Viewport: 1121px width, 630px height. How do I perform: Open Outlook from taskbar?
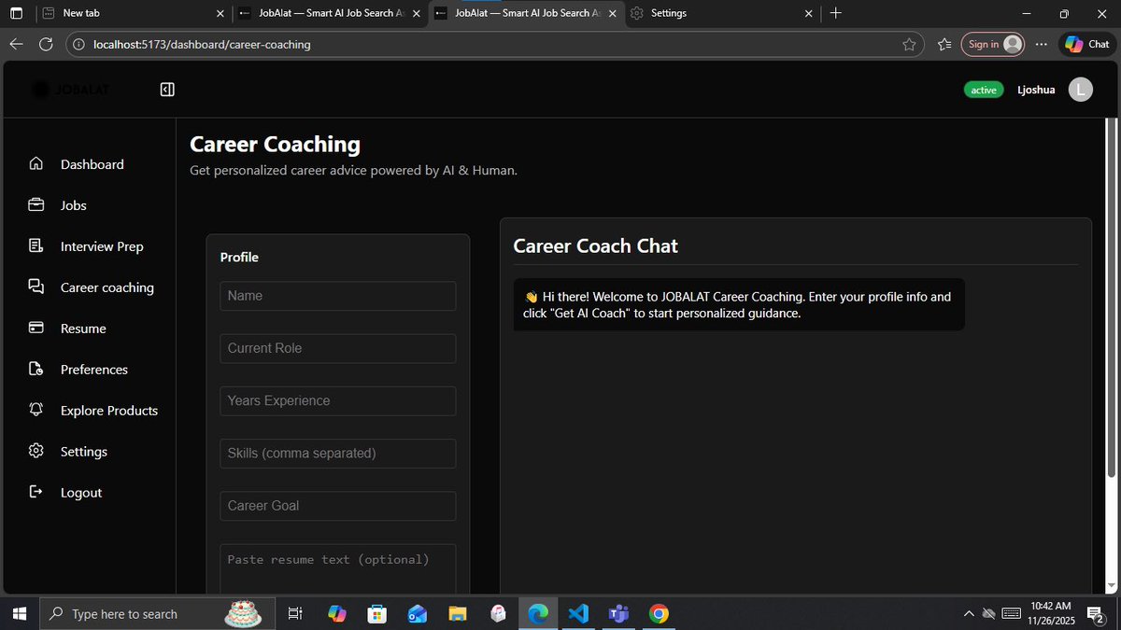pos(418,613)
